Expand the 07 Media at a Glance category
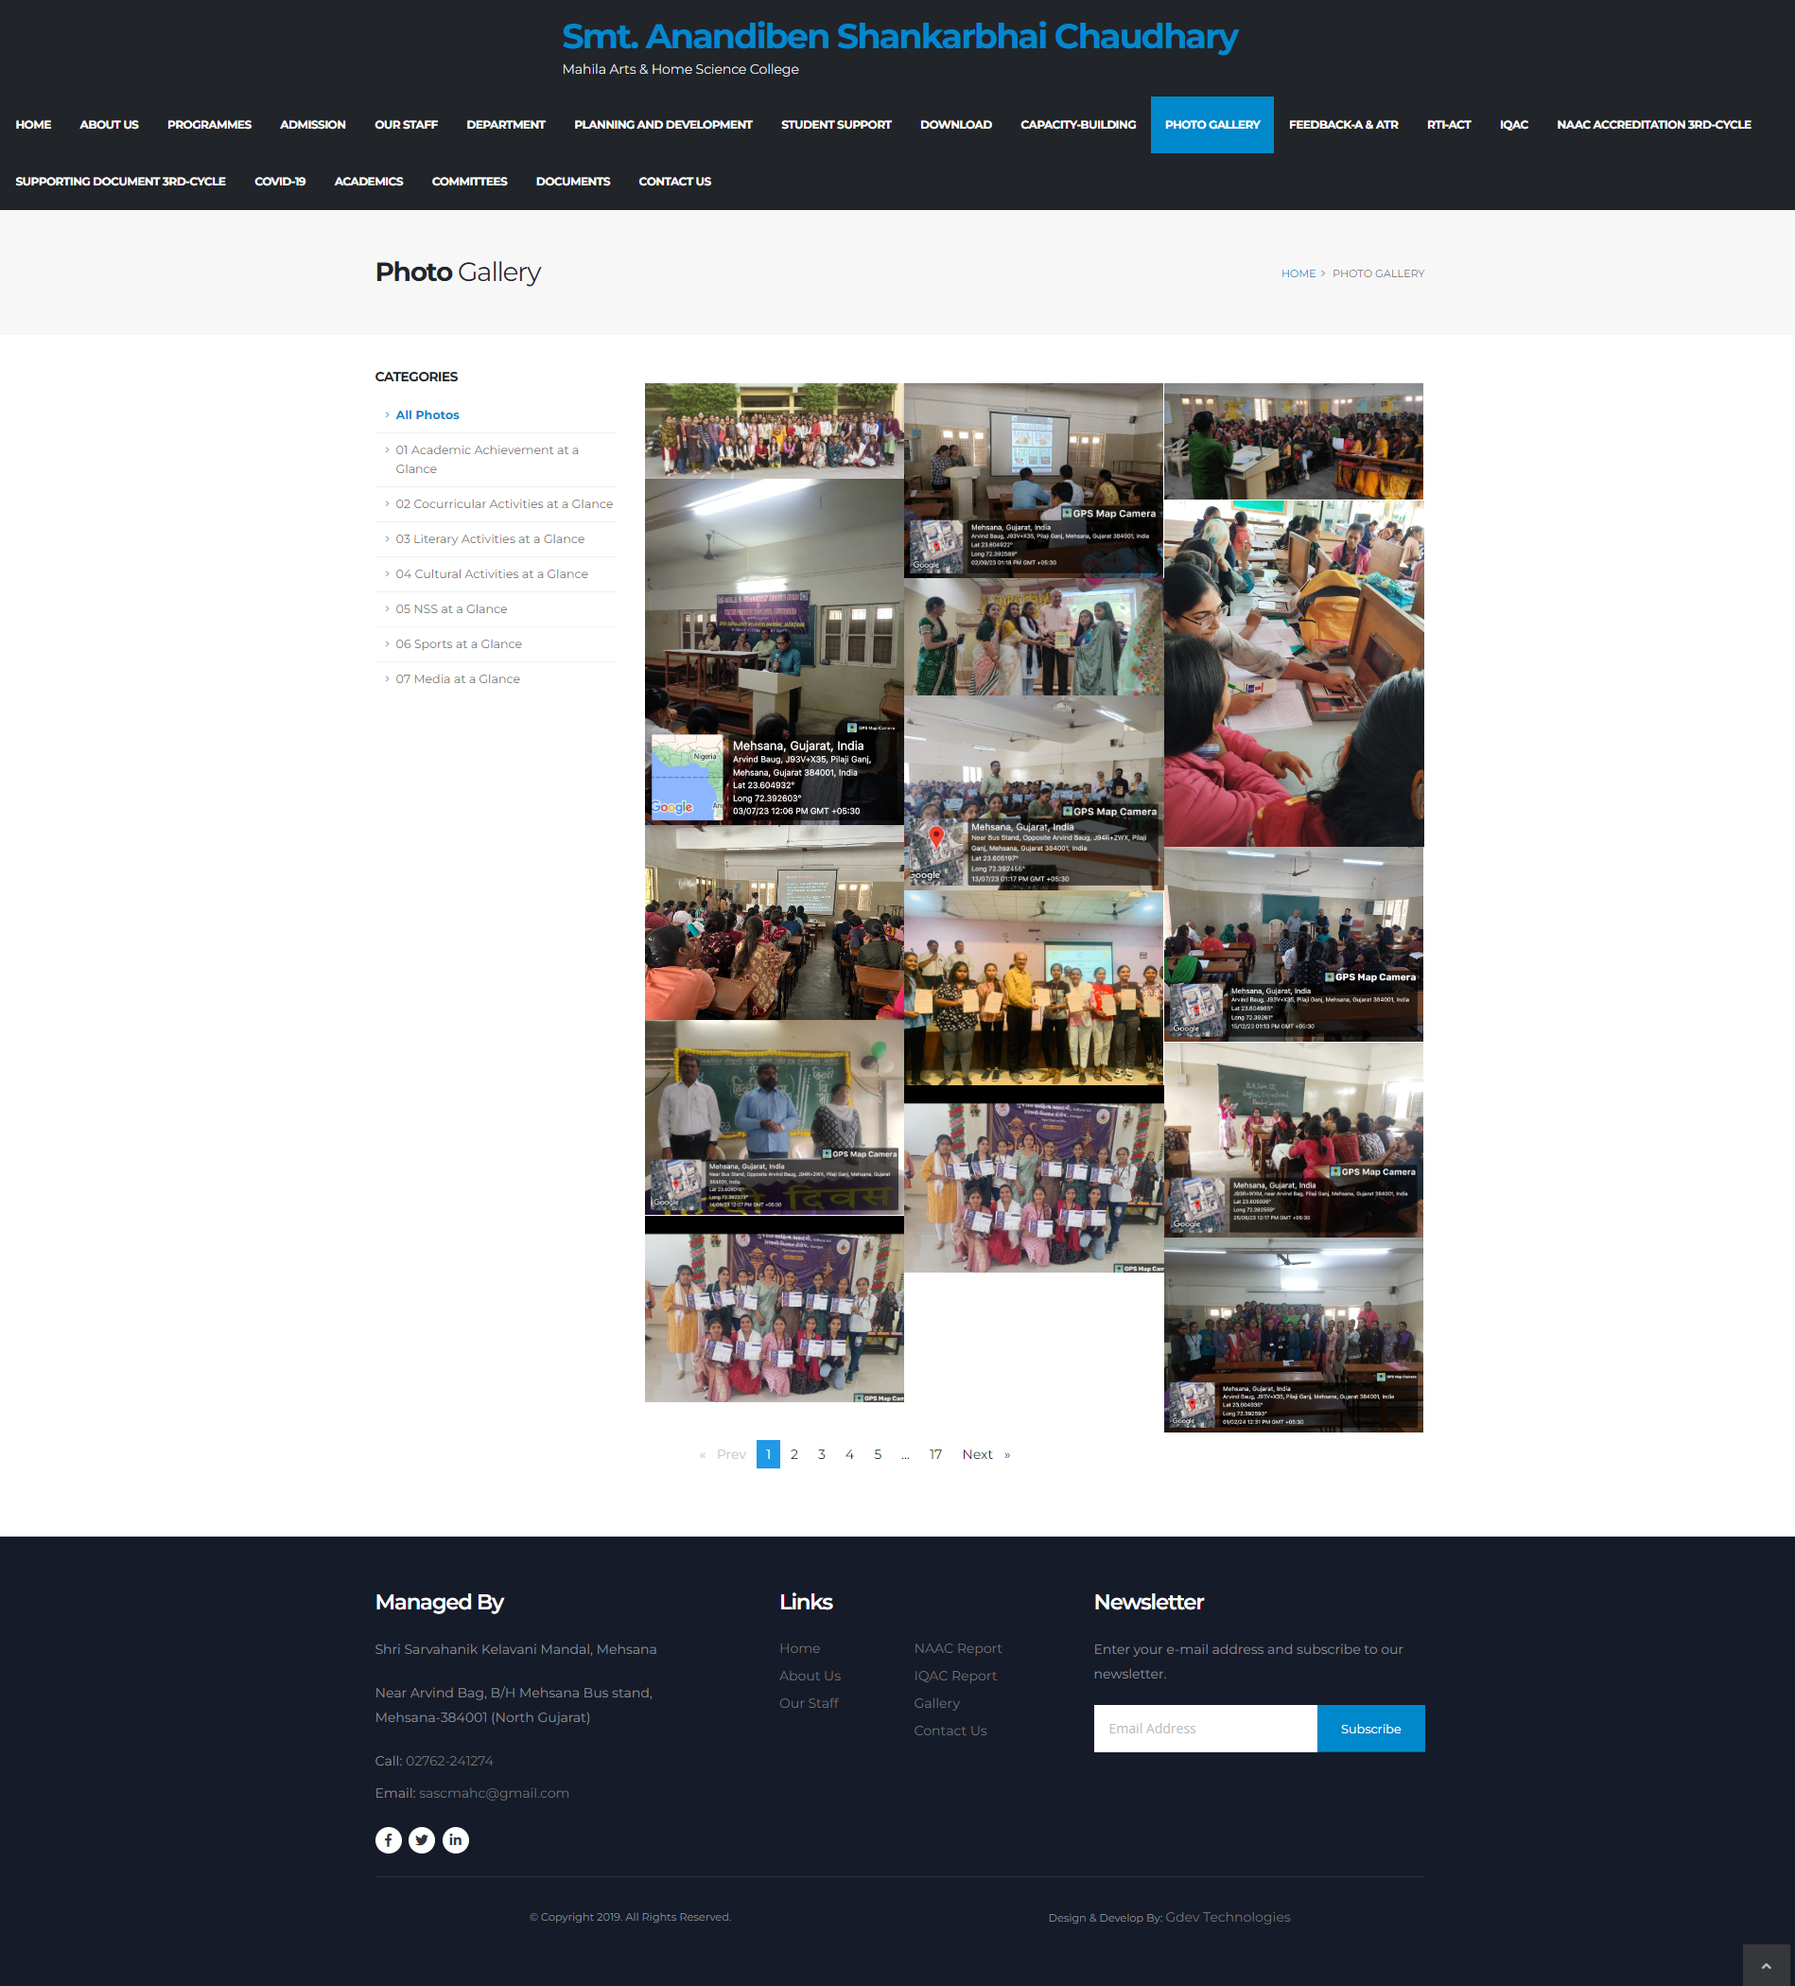The width and height of the screenshot is (1795, 1986). click(x=457, y=677)
